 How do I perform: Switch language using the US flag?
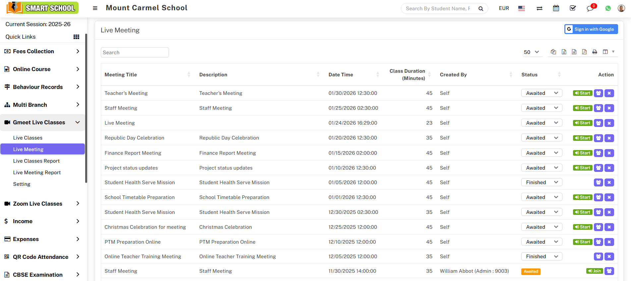coord(521,9)
